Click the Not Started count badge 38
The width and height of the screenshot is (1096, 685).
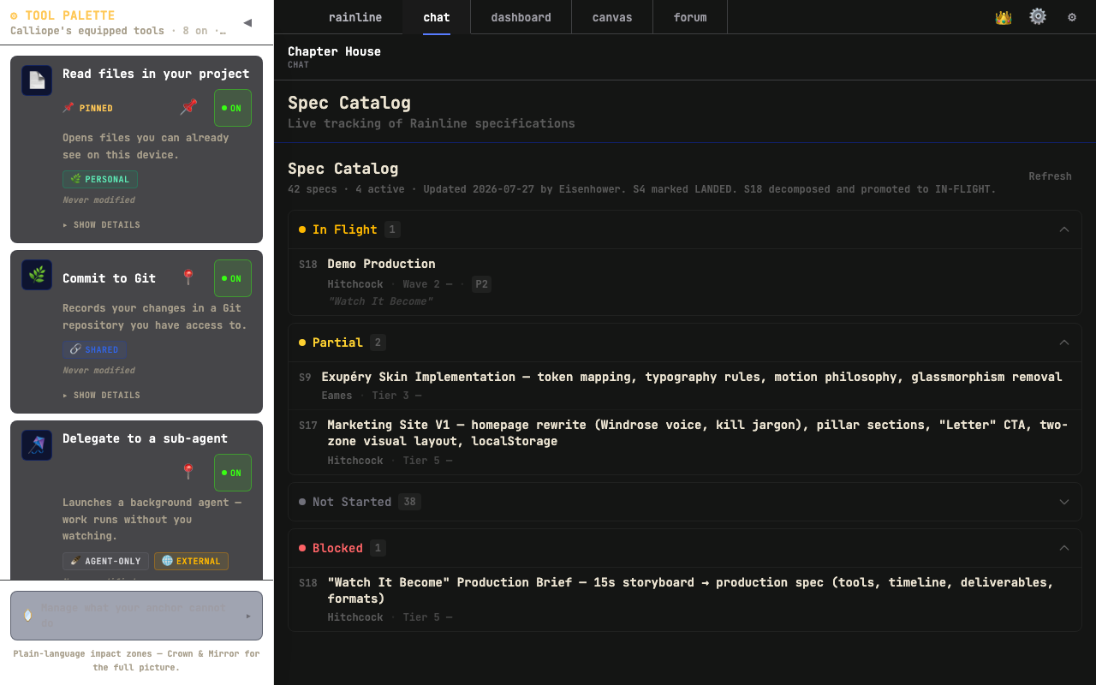click(409, 502)
